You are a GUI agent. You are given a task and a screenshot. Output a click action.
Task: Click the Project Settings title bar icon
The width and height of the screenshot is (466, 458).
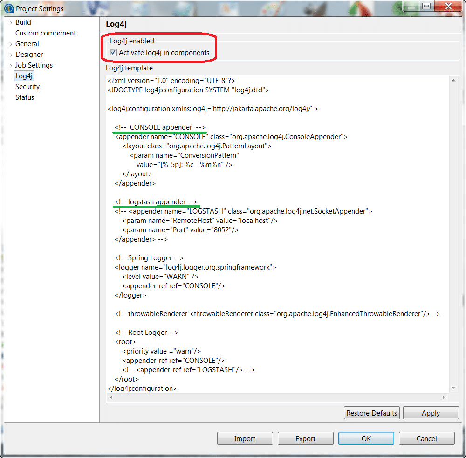point(8,8)
